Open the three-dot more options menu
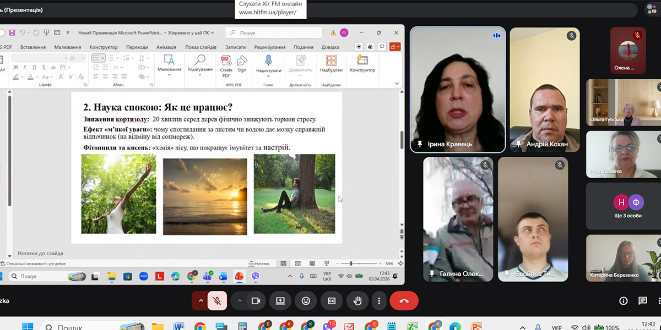 [x=379, y=301]
